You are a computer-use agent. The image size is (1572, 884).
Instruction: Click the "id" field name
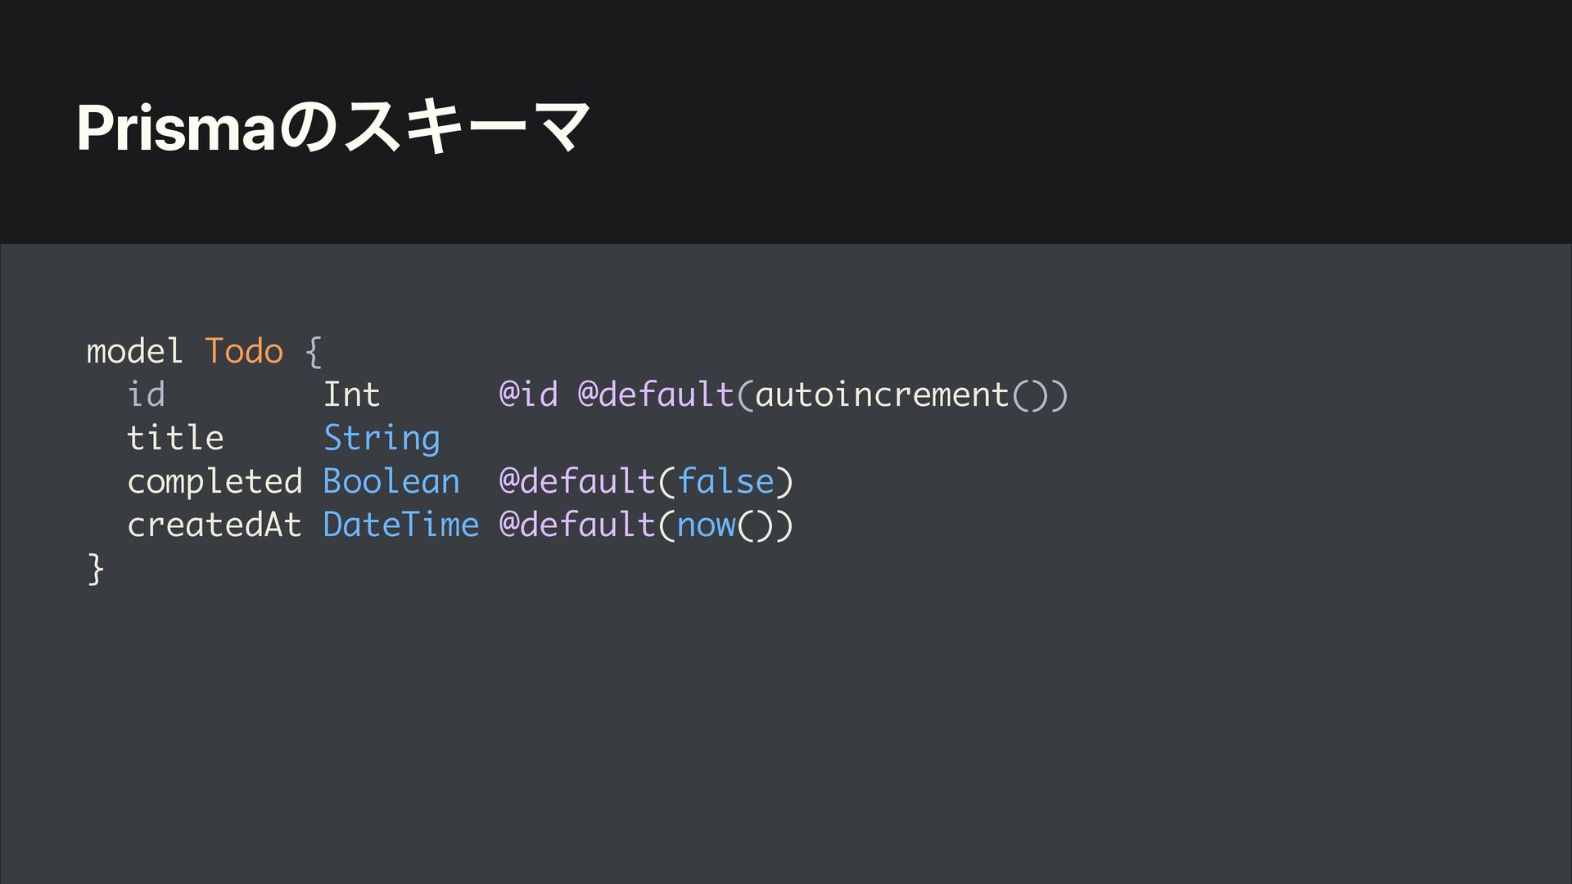tap(146, 395)
